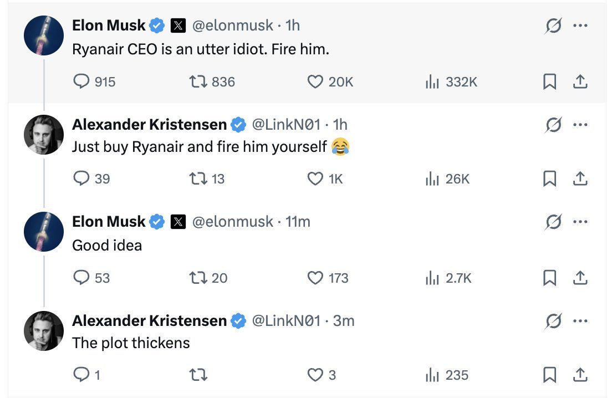
Task: Open Alexander Kristensen's profile name on 'The plot thickens'
Action: click(149, 321)
